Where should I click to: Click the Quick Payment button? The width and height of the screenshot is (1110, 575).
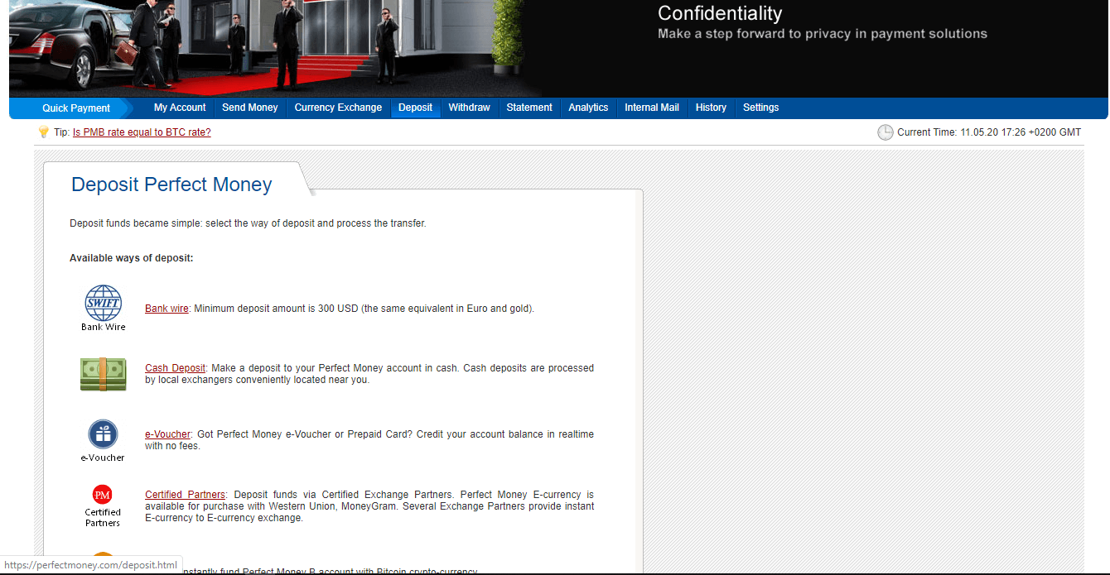point(76,108)
